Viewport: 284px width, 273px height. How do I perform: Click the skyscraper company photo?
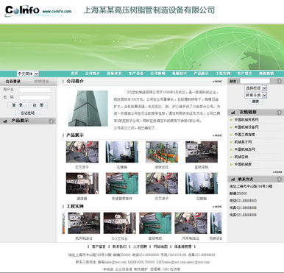pyautogui.click(x=88, y=109)
